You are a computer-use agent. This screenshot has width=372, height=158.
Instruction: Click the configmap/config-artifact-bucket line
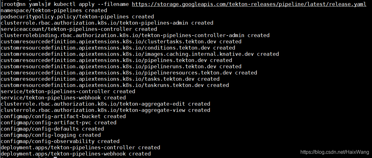tap(63, 116)
